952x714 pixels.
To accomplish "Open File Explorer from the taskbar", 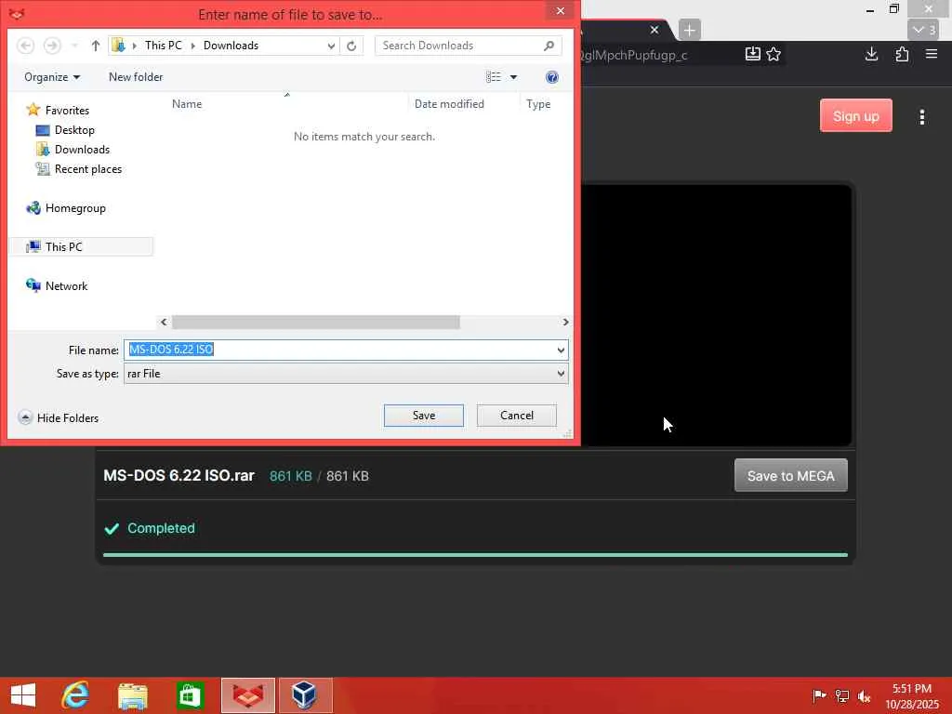I will [x=132, y=695].
